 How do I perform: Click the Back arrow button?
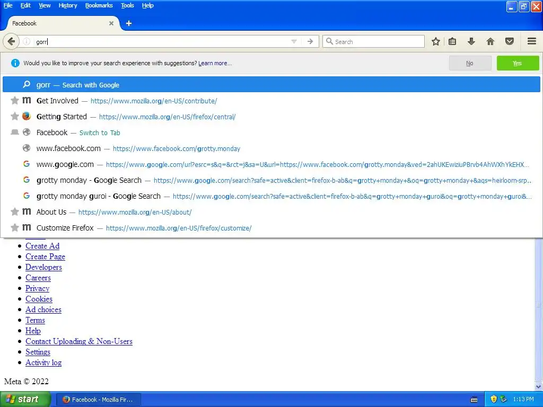click(11, 41)
